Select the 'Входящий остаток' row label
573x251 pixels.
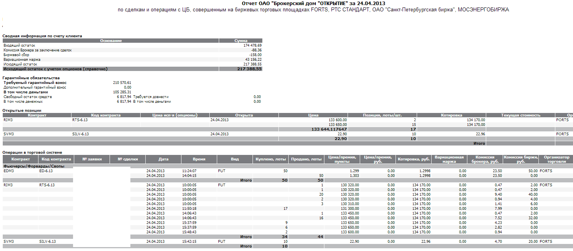pos(19,45)
